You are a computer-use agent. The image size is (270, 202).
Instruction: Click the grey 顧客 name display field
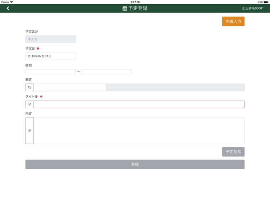pyautogui.click(x=175, y=87)
